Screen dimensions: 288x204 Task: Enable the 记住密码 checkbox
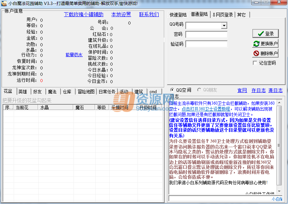255,63
